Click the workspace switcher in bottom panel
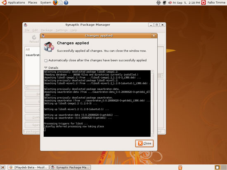This screenshot has height=170, width=227. [x=220, y=168]
